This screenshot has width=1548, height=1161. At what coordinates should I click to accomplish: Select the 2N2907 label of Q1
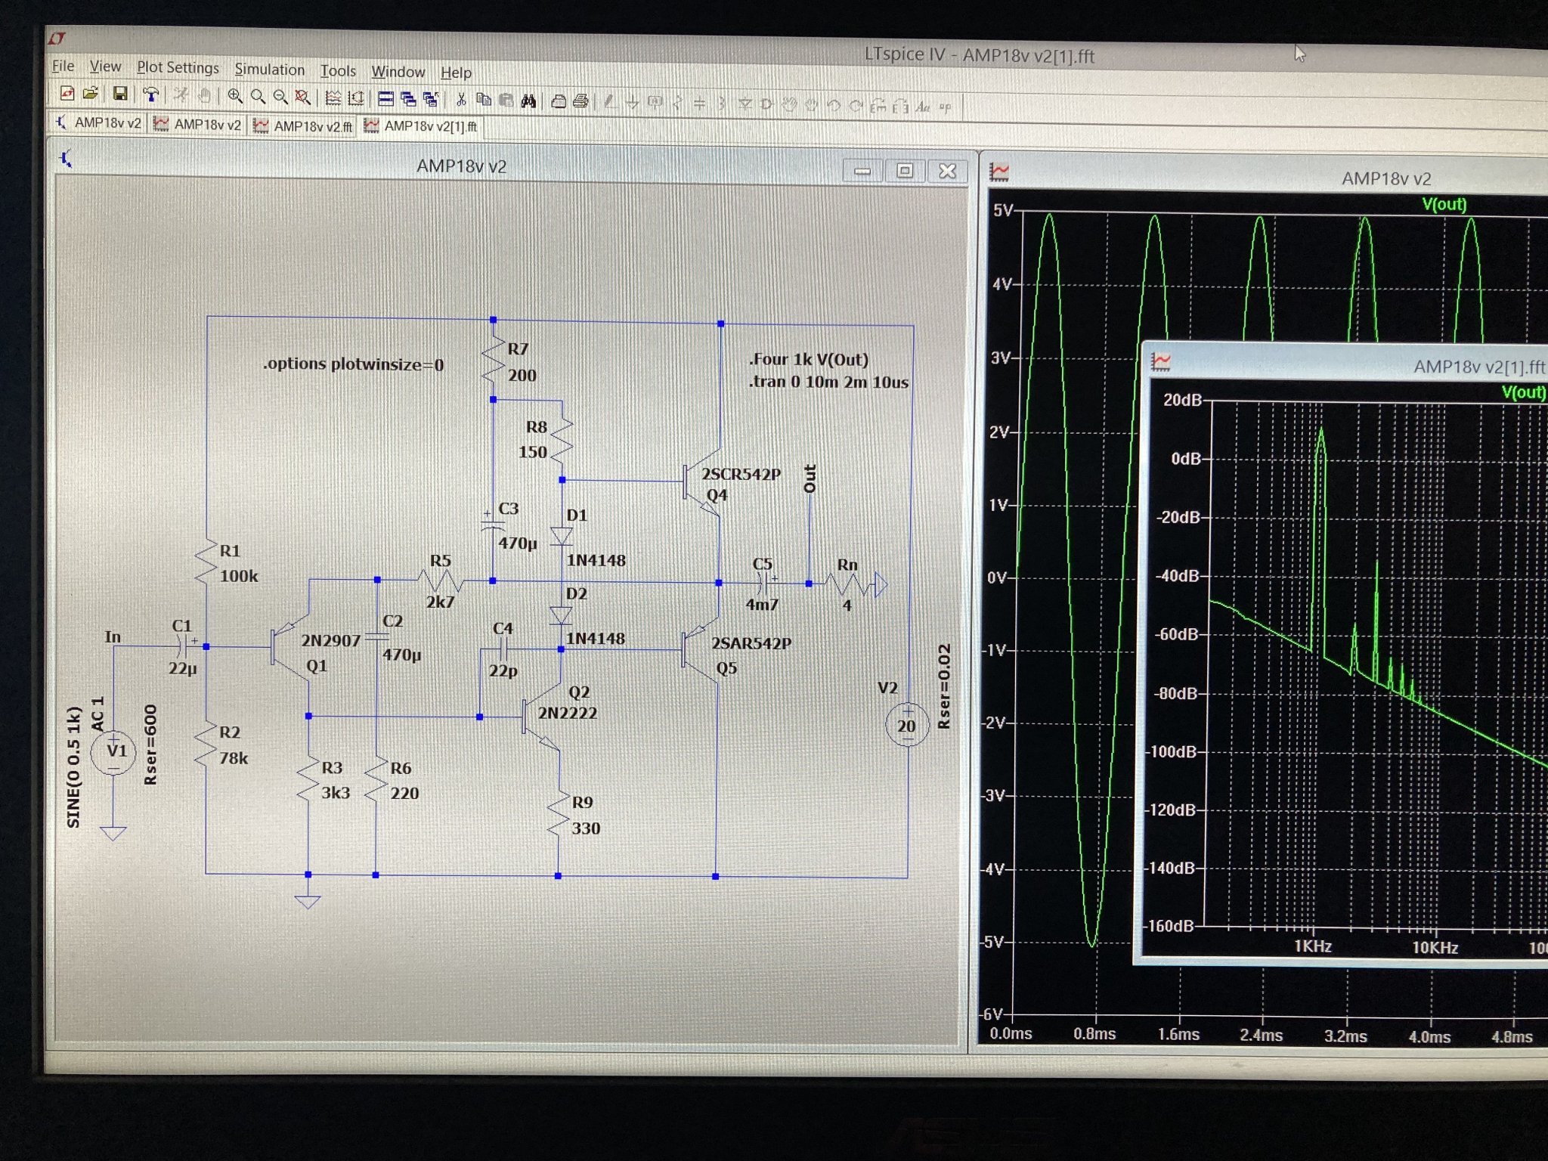pyautogui.click(x=331, y=640)
